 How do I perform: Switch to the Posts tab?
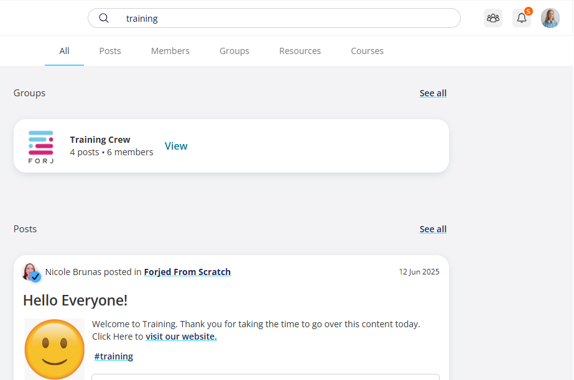point(110,51)
